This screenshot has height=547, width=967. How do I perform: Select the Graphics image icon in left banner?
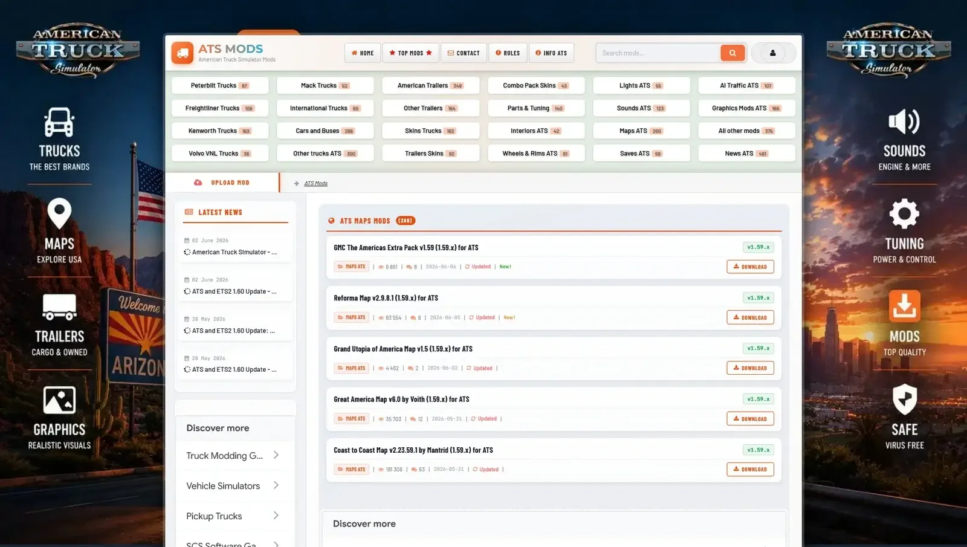59,400
